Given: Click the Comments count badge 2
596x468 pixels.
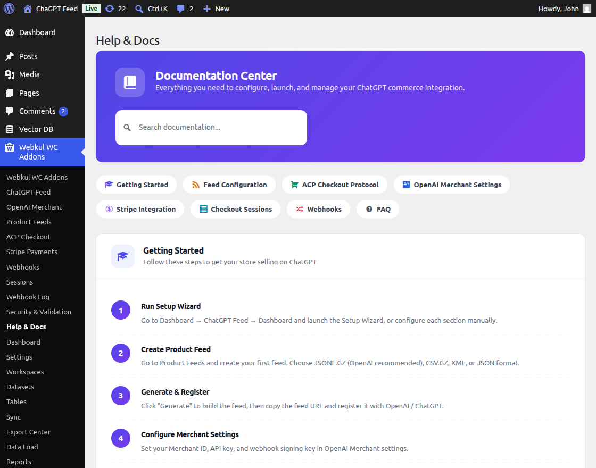Looking at the screenshot, I should click(x=63, y=111).
